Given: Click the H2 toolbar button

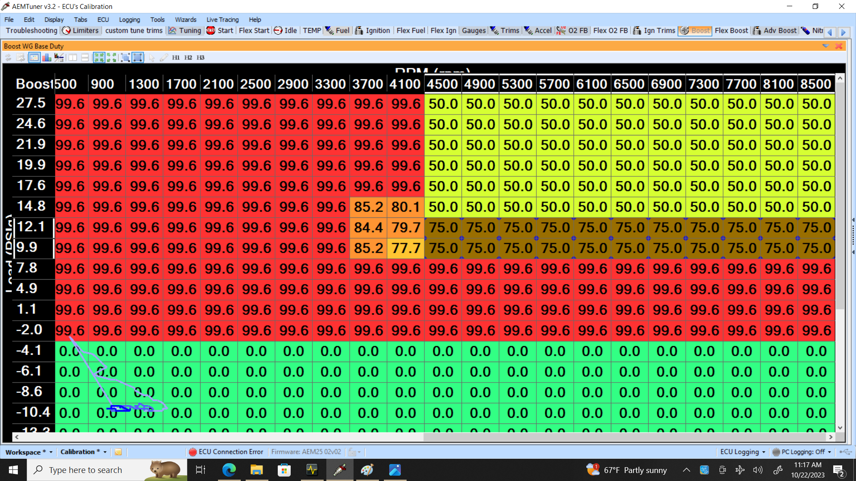Looking at the screenshot, I should tap(188, 57).
